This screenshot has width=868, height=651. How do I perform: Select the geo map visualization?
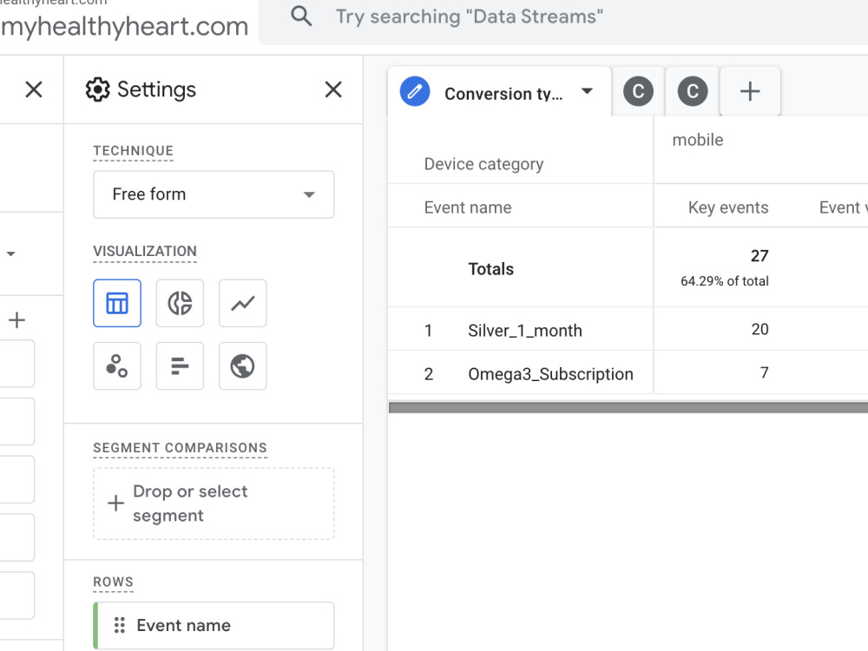pyautogui.click(x=242, y=366)
